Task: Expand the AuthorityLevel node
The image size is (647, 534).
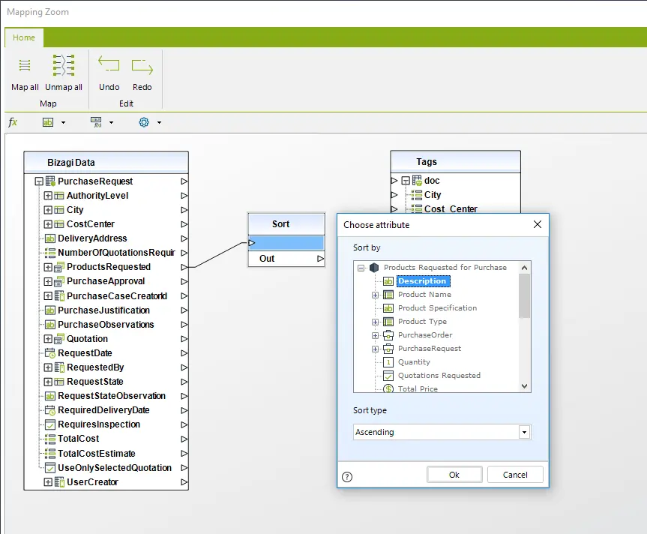Action: click(x=48, y=196)
